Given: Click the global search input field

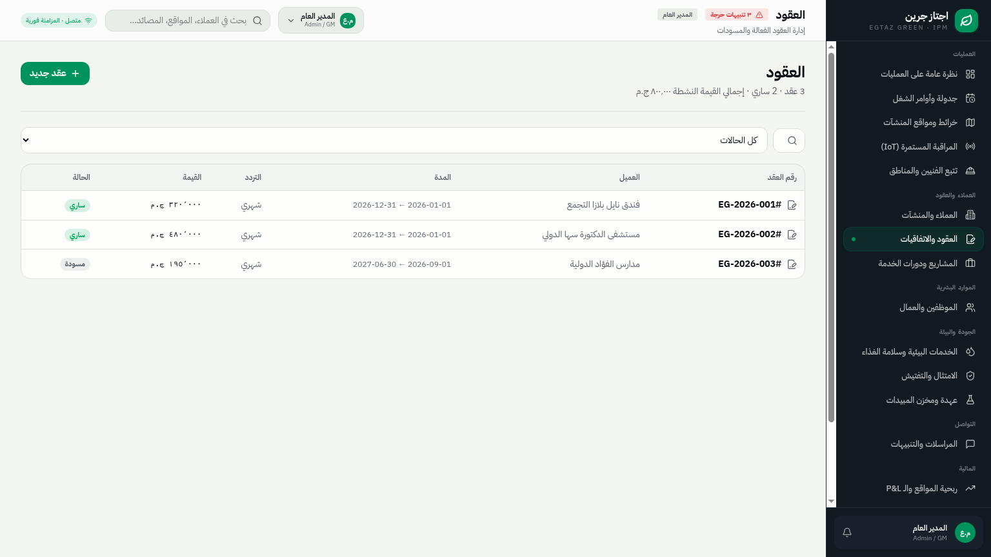Looking at the screenshot, I should (x=188, y=21).
